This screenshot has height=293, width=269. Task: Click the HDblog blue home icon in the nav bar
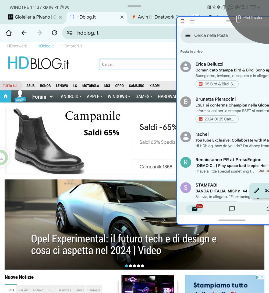(x=6, y=96)
